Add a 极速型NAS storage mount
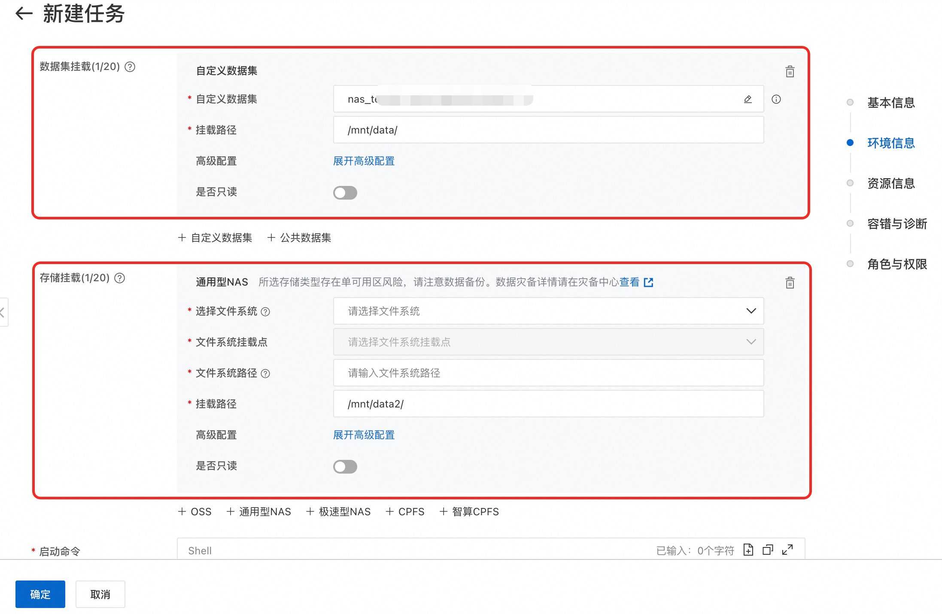The height and width of the screenshot is (614, 942). (338, 512)
